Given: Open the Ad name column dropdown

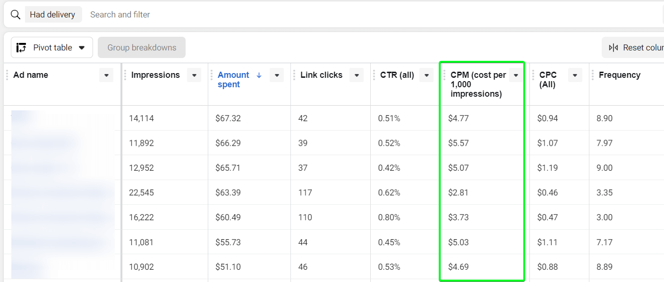Looking at the screenshot, I should tap(106, 75).
